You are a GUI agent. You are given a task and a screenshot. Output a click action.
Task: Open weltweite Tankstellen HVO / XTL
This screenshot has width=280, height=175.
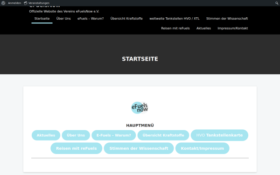(174, 19)
